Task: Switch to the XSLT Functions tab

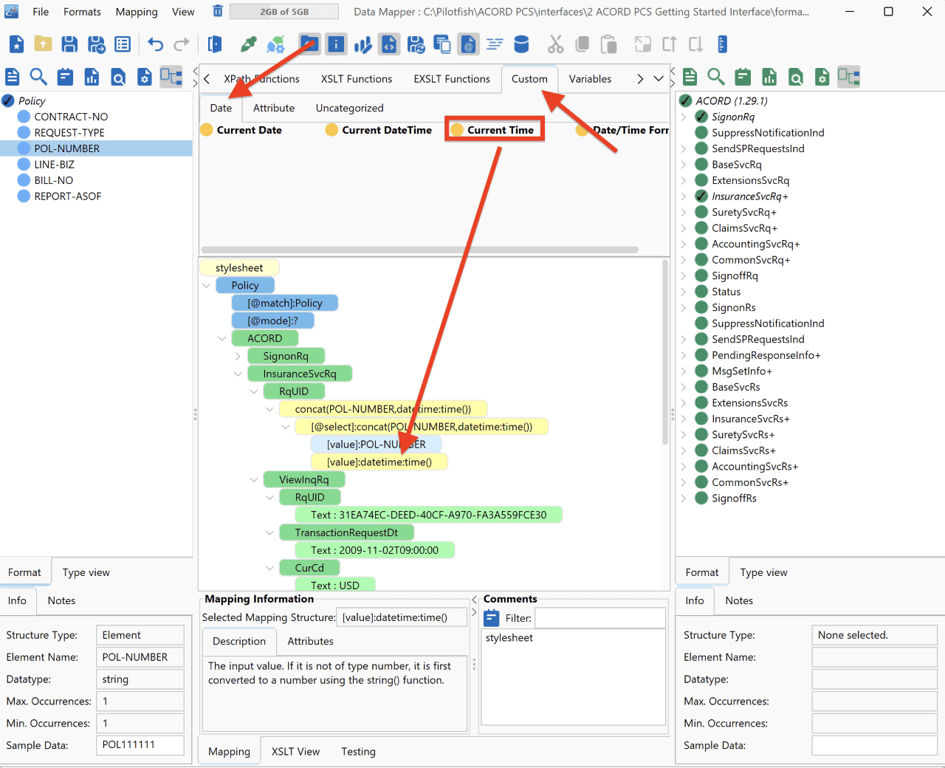Action: pyautogui.click(x=357, y=79)
